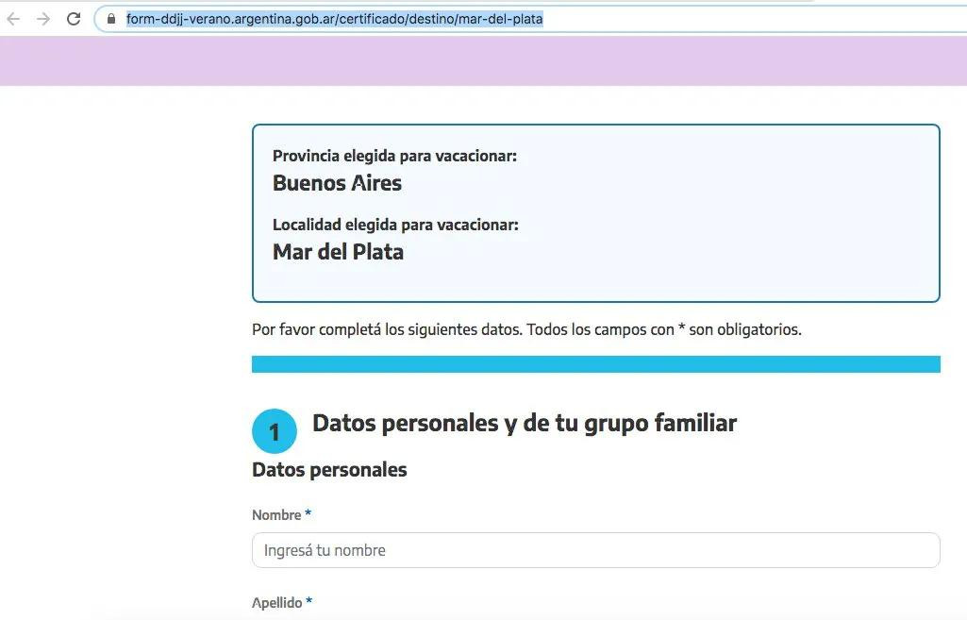Click 'Provincia elegida para vacacionar:' label
This screenshot has width=967, height=620.
pos(394,156)
